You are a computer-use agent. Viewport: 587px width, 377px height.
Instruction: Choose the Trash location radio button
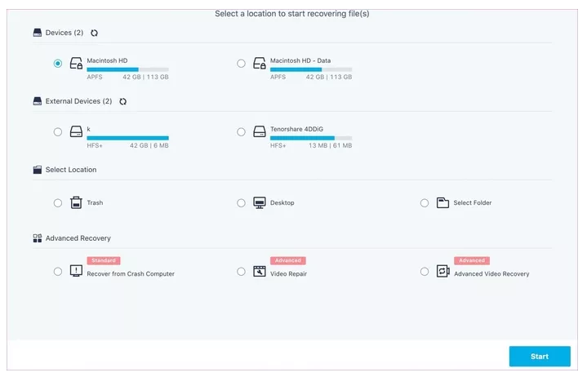pos(57,202)
